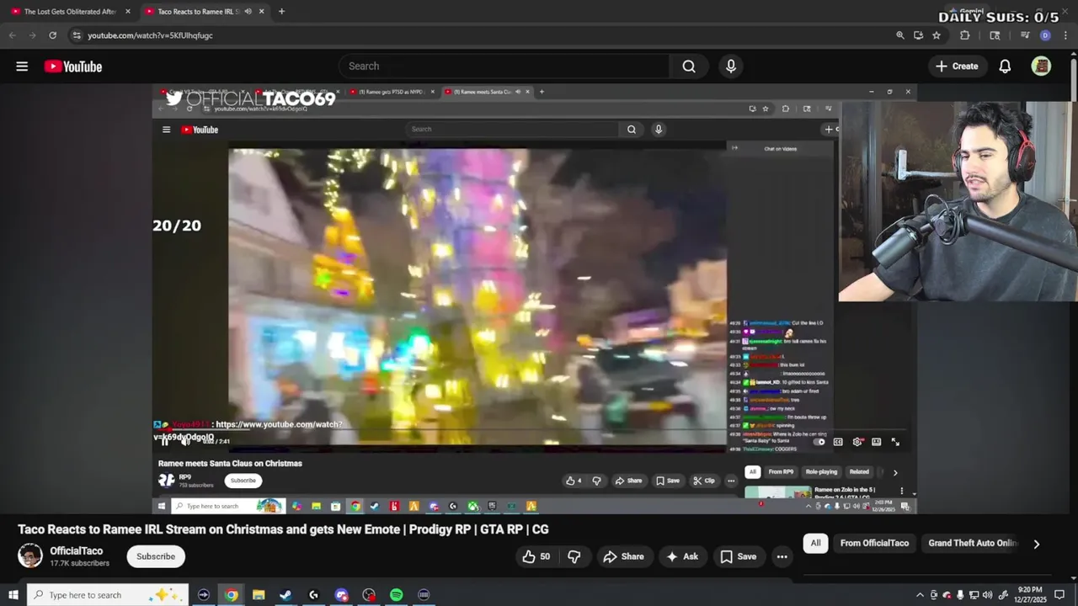This screenshot has height=606, width=1078.
Task: Open a new Chrome tab
Action: [x=281, y=12]
